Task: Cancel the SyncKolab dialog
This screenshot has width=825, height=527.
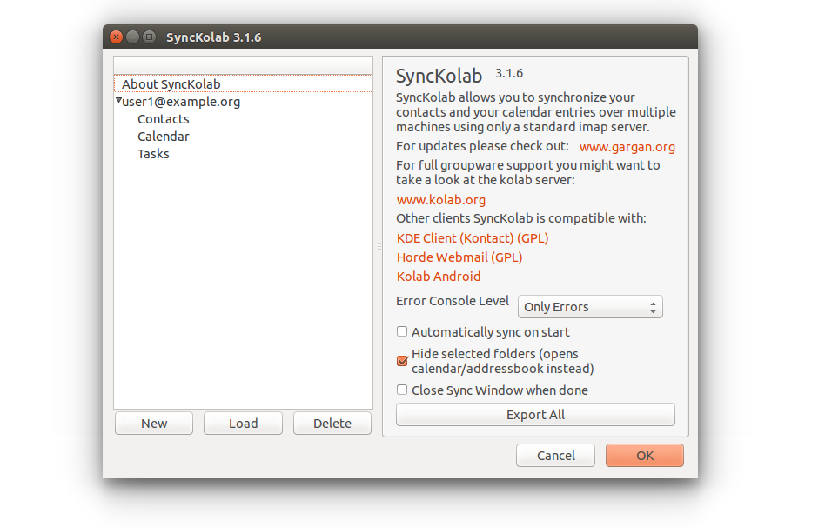Action: [x=555, y=456]
